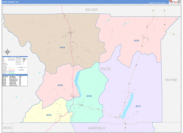
Task: Select ZIP code label 84732
Action: [136, 41]
